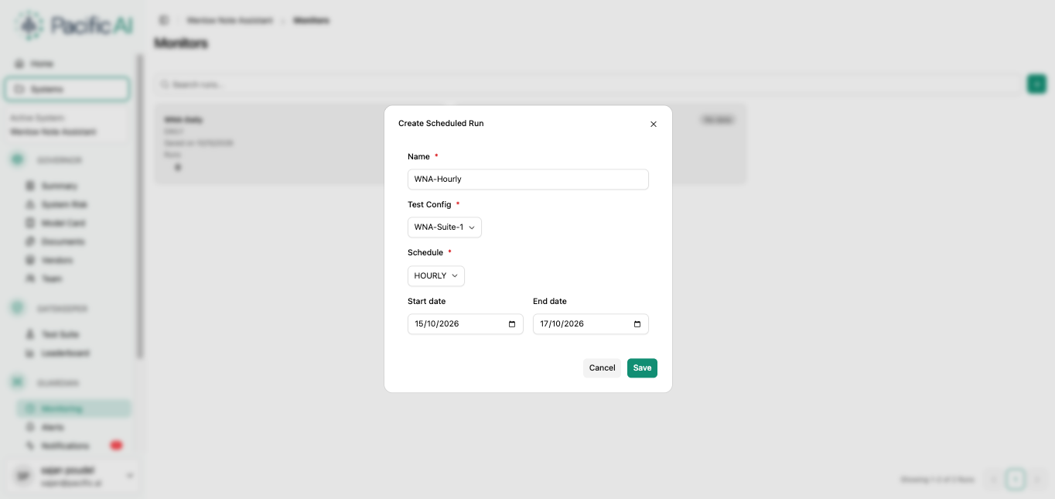The height and width of the screenshot is (499, 1055).
Task: Click page 1 in pagination
Action: pos(1016,480)
